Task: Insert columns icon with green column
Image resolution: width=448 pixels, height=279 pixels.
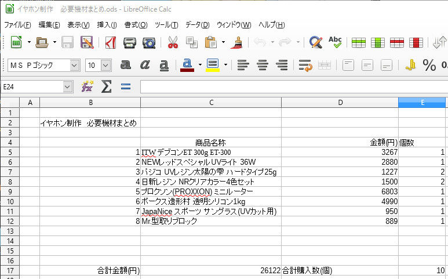Action: point(378,42)
